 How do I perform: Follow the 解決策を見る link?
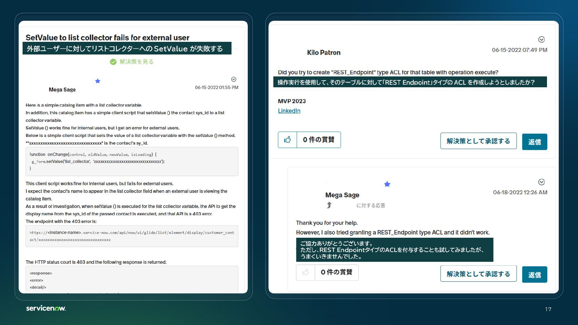point(136,62)
